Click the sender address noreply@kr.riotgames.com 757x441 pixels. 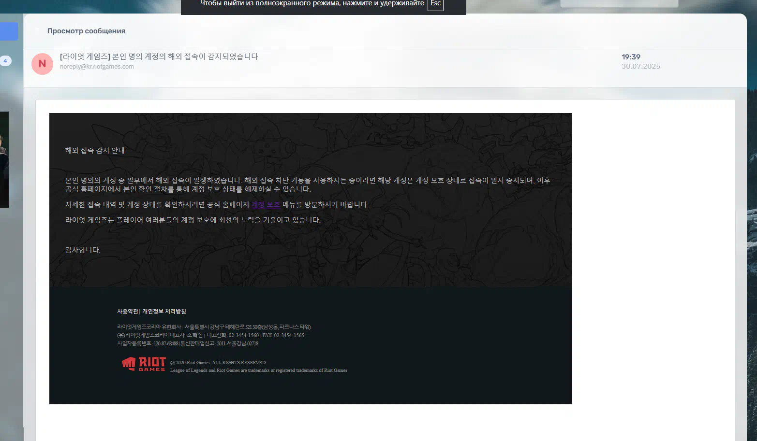97,67
